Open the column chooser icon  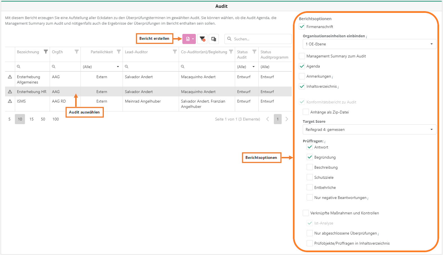214,39
